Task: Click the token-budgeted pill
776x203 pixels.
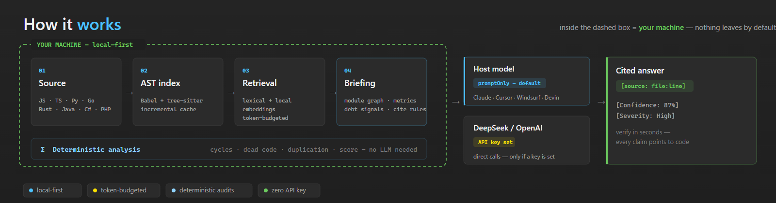Action: tap(124, 190)
